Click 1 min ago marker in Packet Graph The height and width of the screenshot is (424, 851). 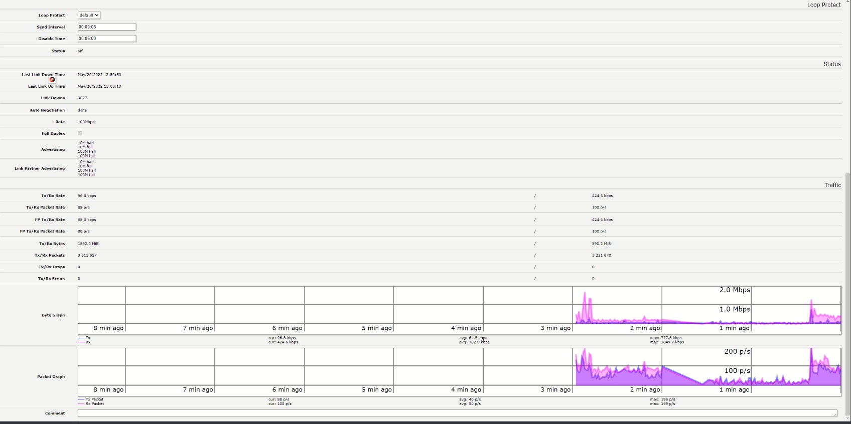click(x=734, y=390)
